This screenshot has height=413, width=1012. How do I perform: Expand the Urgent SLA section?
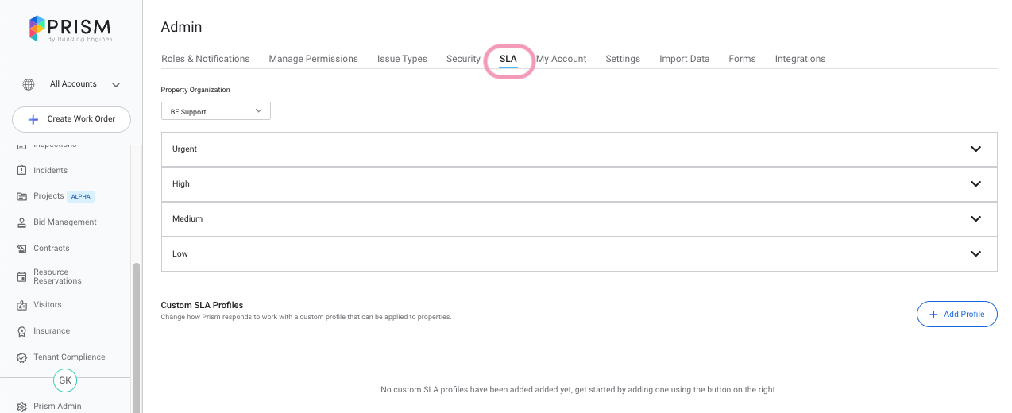point(975,149)
